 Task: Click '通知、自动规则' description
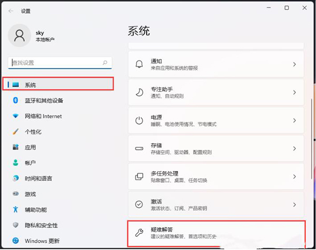167,96
